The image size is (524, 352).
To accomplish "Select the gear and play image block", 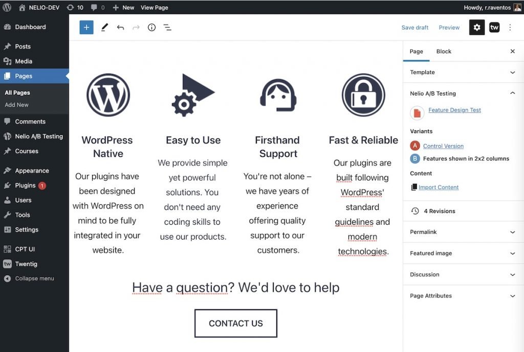I will 193,95.
